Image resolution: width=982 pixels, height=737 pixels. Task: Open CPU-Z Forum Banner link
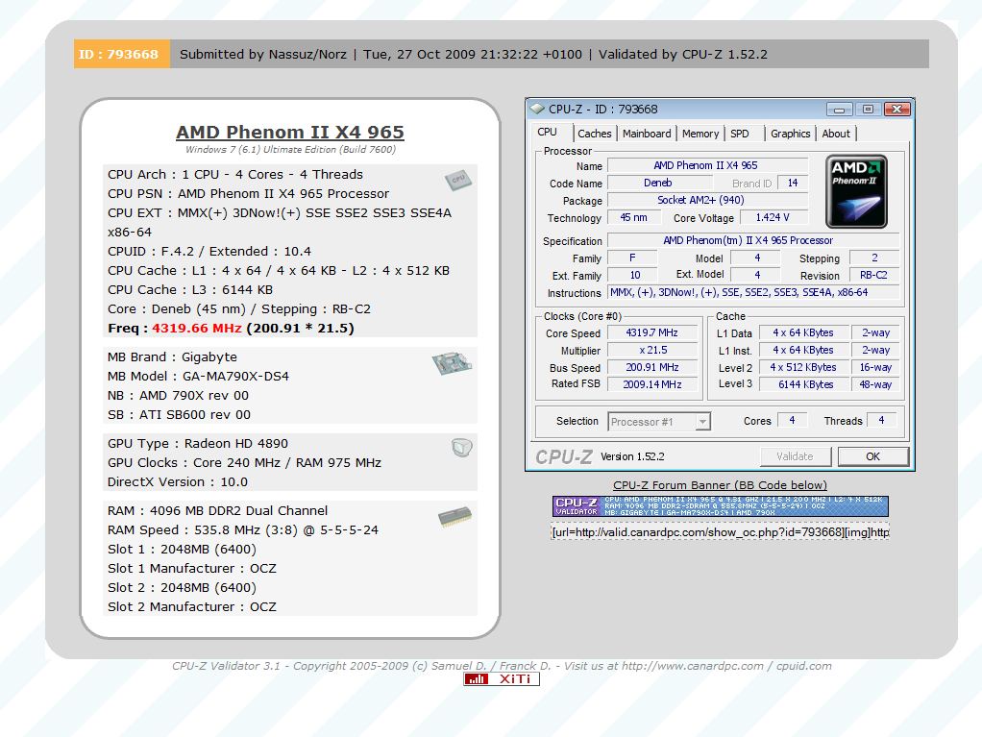click(721, 485)
